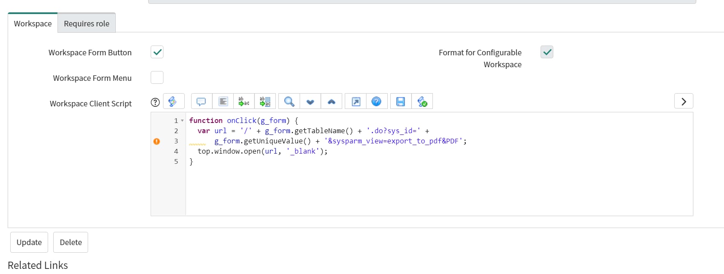Click the warning marker on line 3
Viewport: 724px width, 274px height.
point(157,141)
